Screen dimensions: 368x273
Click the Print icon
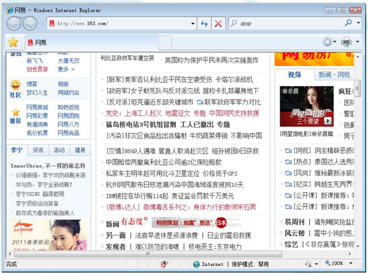(346, 42)
